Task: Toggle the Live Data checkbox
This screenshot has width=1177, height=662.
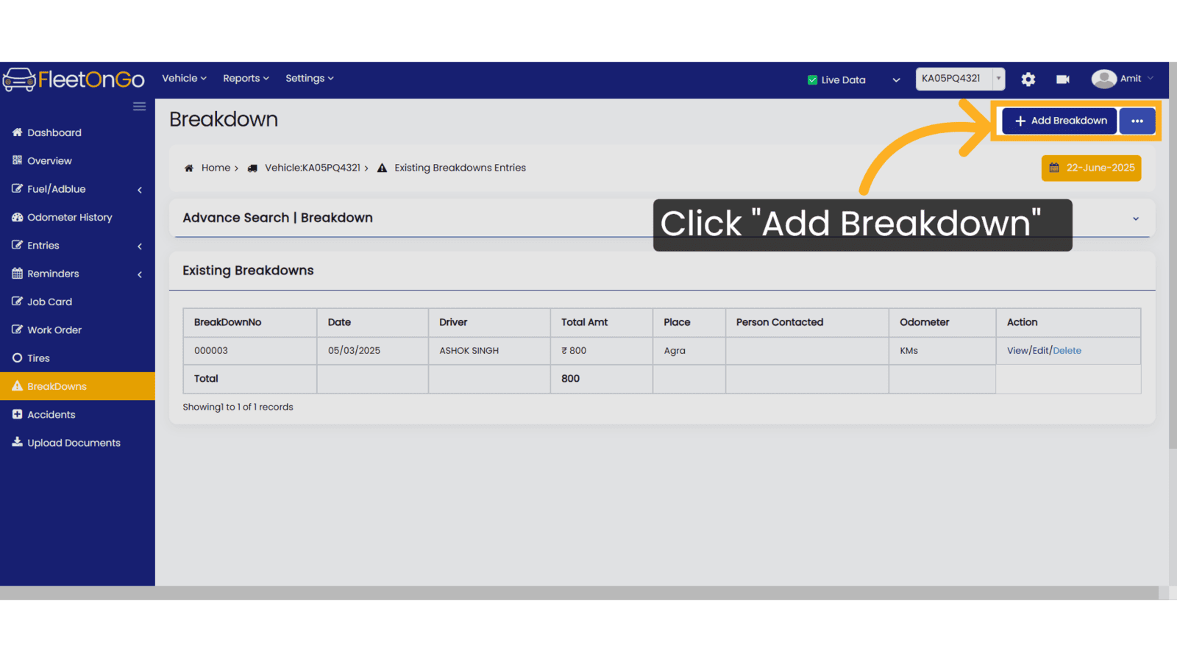Action: [x=812, y=80]
